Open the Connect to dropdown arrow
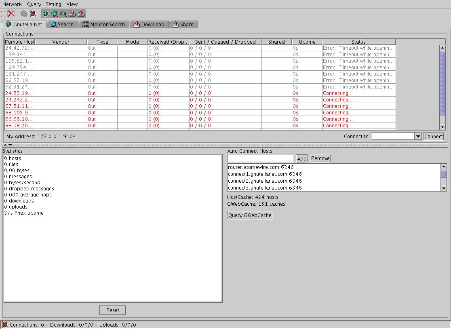The image size is (451, 329). 418,136
